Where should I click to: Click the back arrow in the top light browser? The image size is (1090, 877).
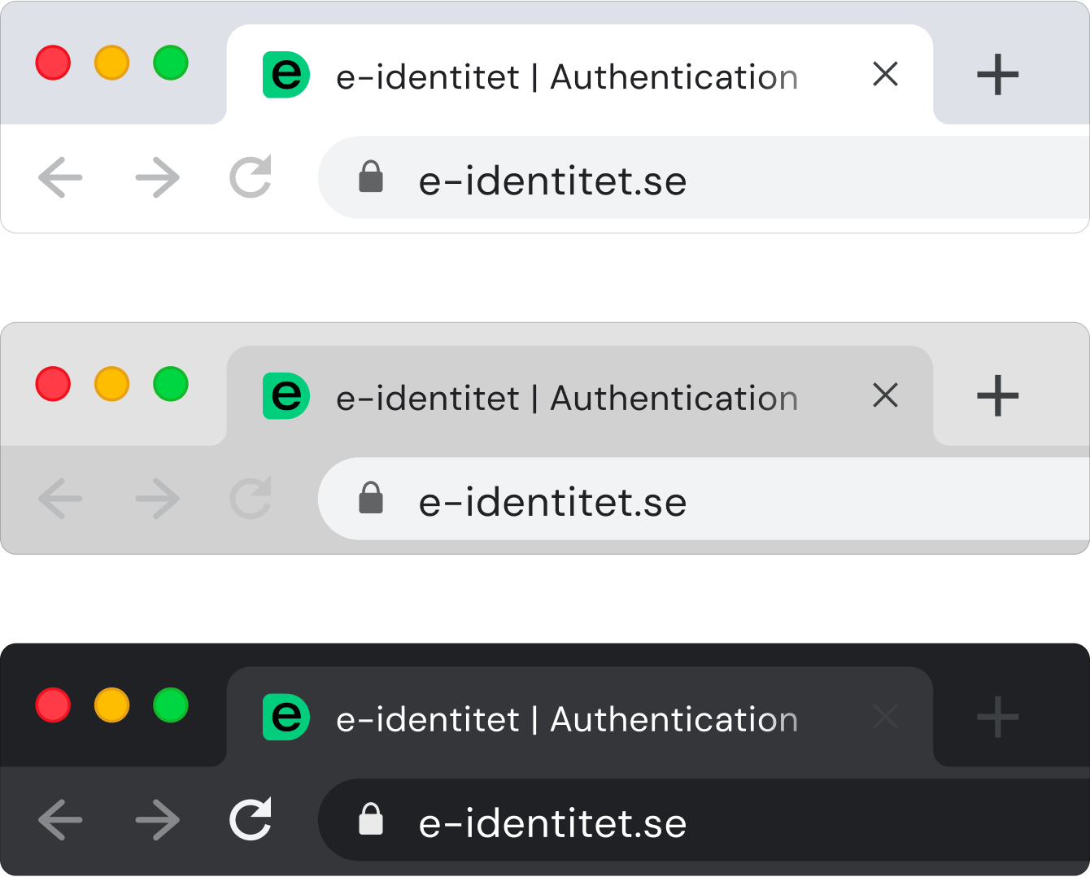pos(61,177)
